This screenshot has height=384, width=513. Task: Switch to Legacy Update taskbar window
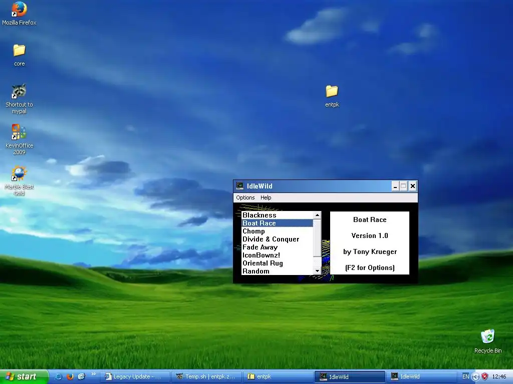tap(135, 376)
